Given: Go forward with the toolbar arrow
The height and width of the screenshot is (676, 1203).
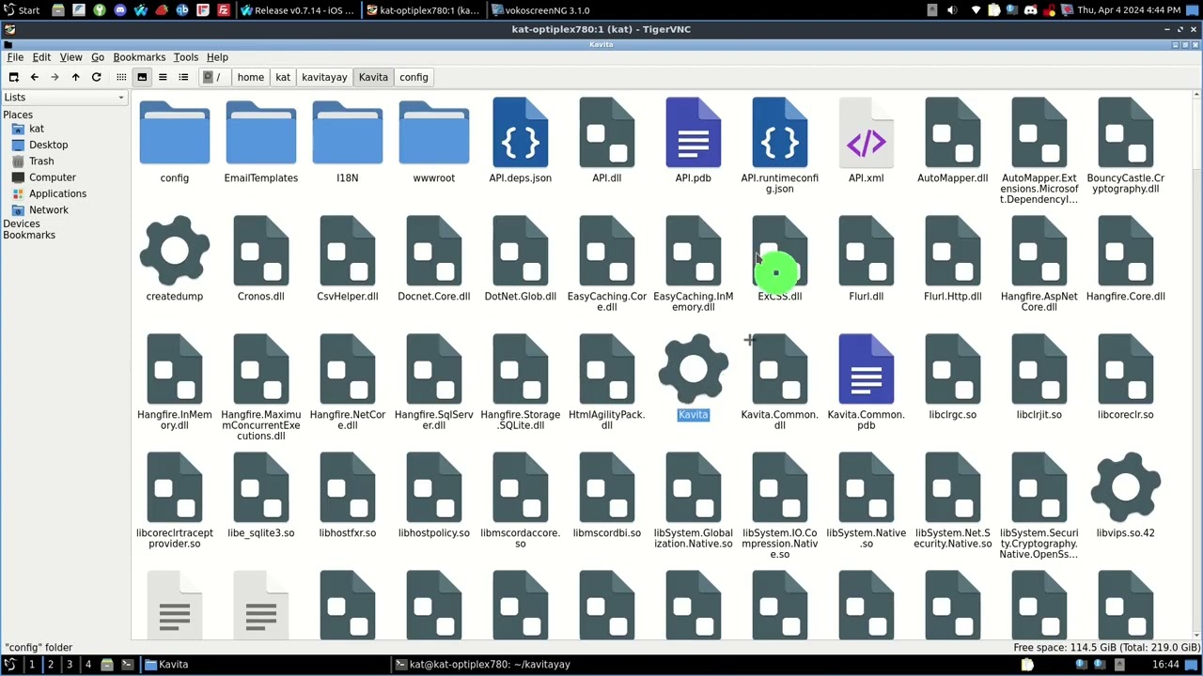Looking at the screenshot, I should click(55, 77).
